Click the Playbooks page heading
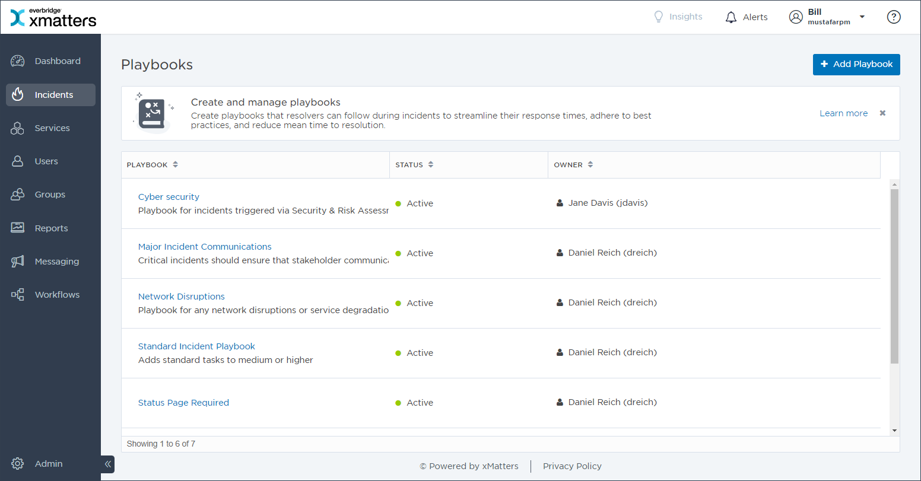This screenshot has height=481, width=921. click(x=157, y=65)
